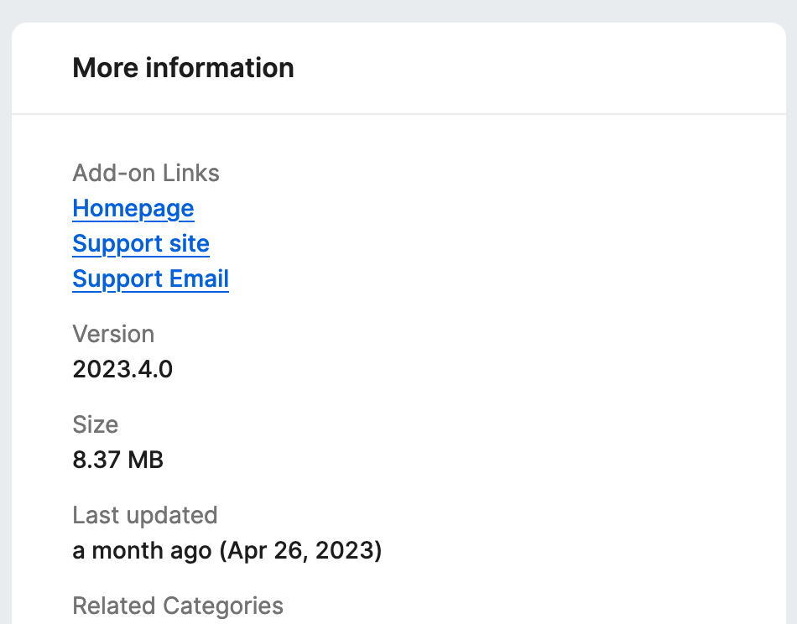797x624 pixels.
Task: Click the Version label
Action: click(113, 335)
